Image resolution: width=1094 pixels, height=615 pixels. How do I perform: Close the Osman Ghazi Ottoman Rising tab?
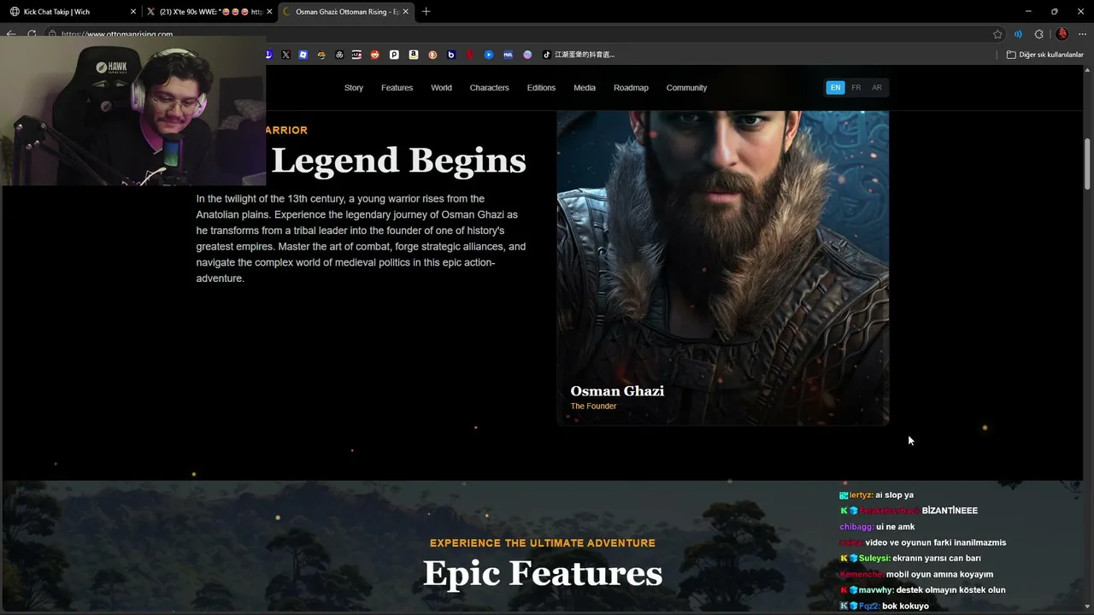click(x=405, y=12)
